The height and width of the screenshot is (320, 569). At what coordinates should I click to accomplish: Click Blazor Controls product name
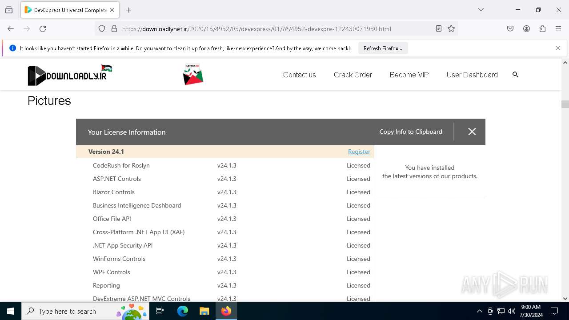[114, 192]
